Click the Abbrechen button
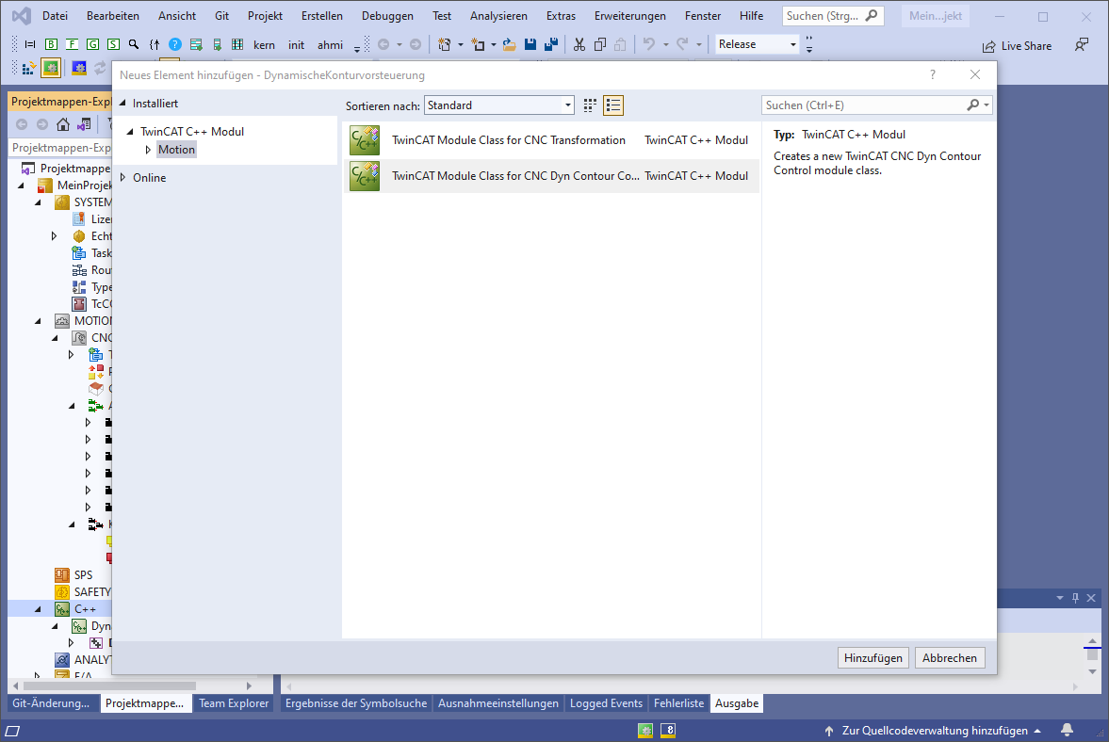This screenshot has height=742, width=1109. tap(949, 658)
